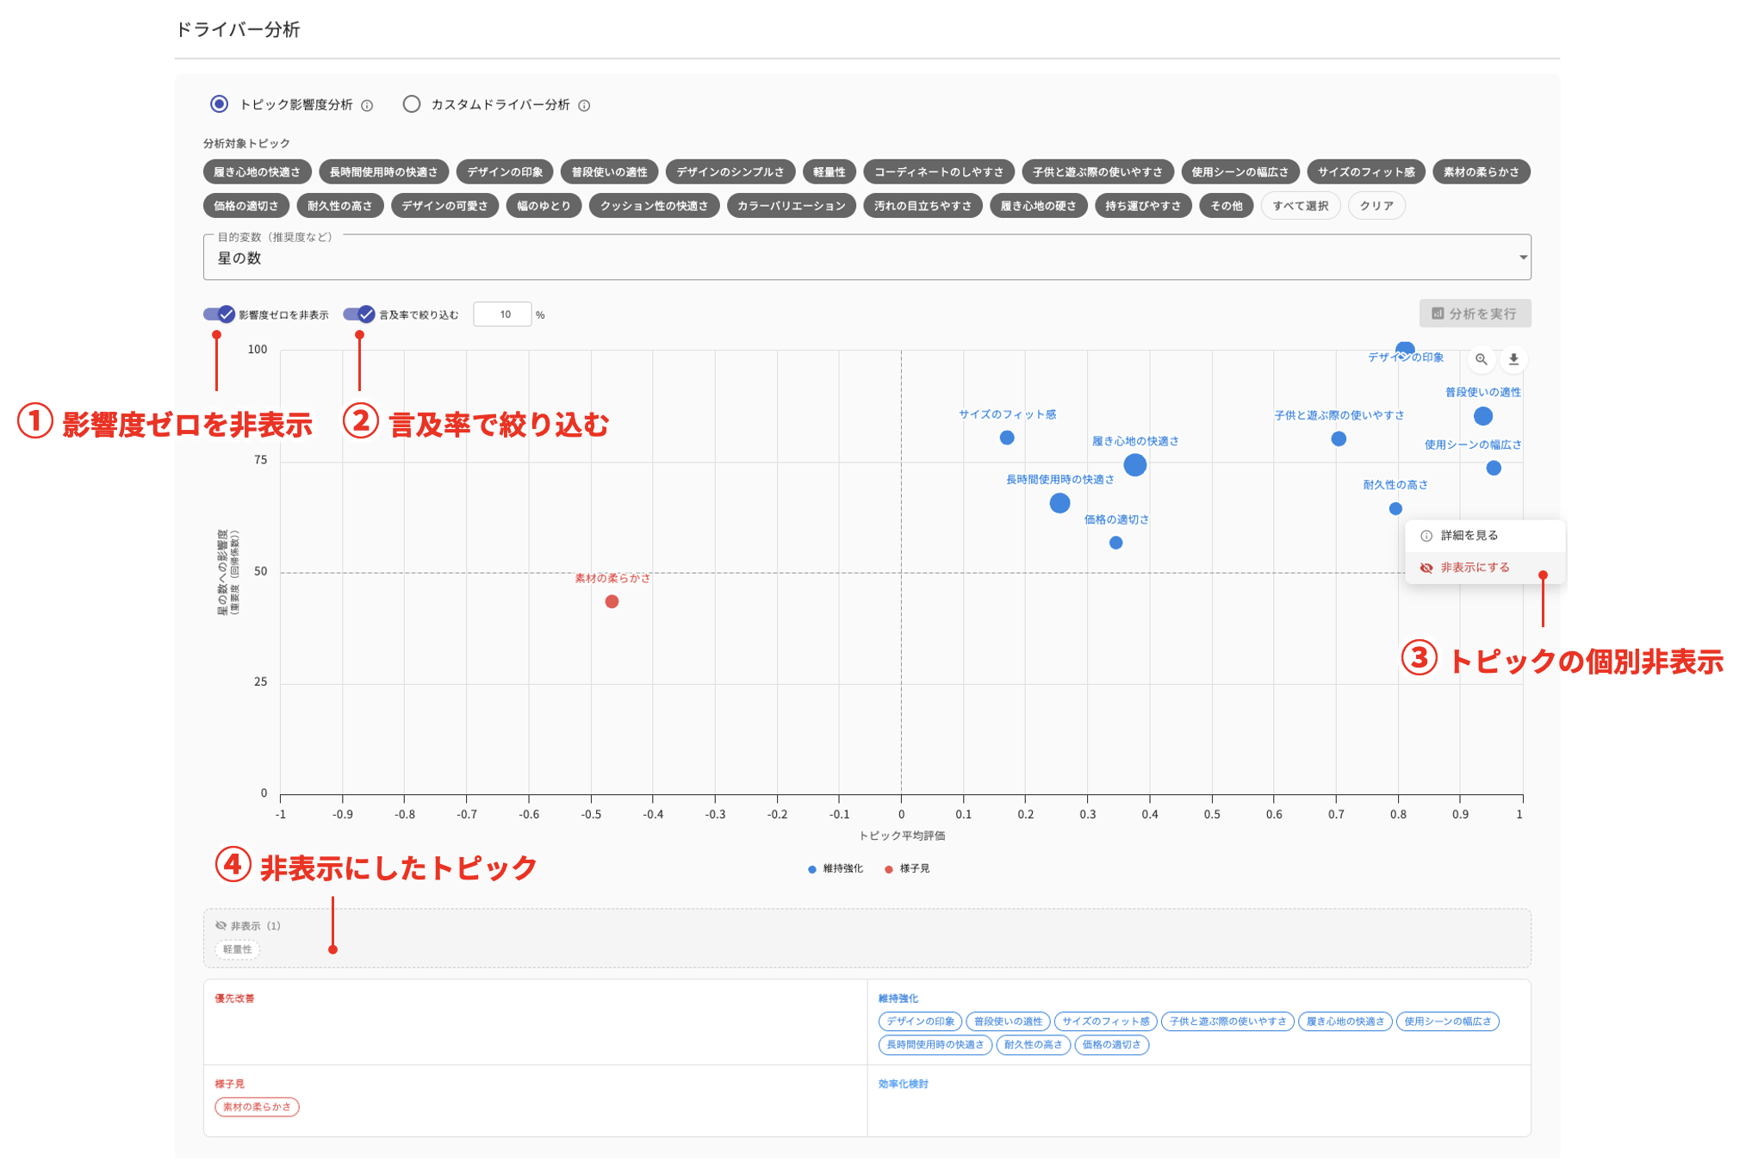Screen dimensions: 1752x1175
Task: Toggle 耐久性の高さ in the analysis topic chips
Action: click(339, 206)
